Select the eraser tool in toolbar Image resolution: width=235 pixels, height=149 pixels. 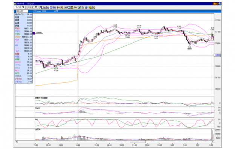(x=86, y=7)
